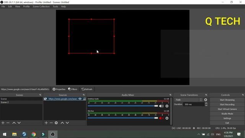Toggle lock on the browser source

pyautogui.click(x=84, y=99)
